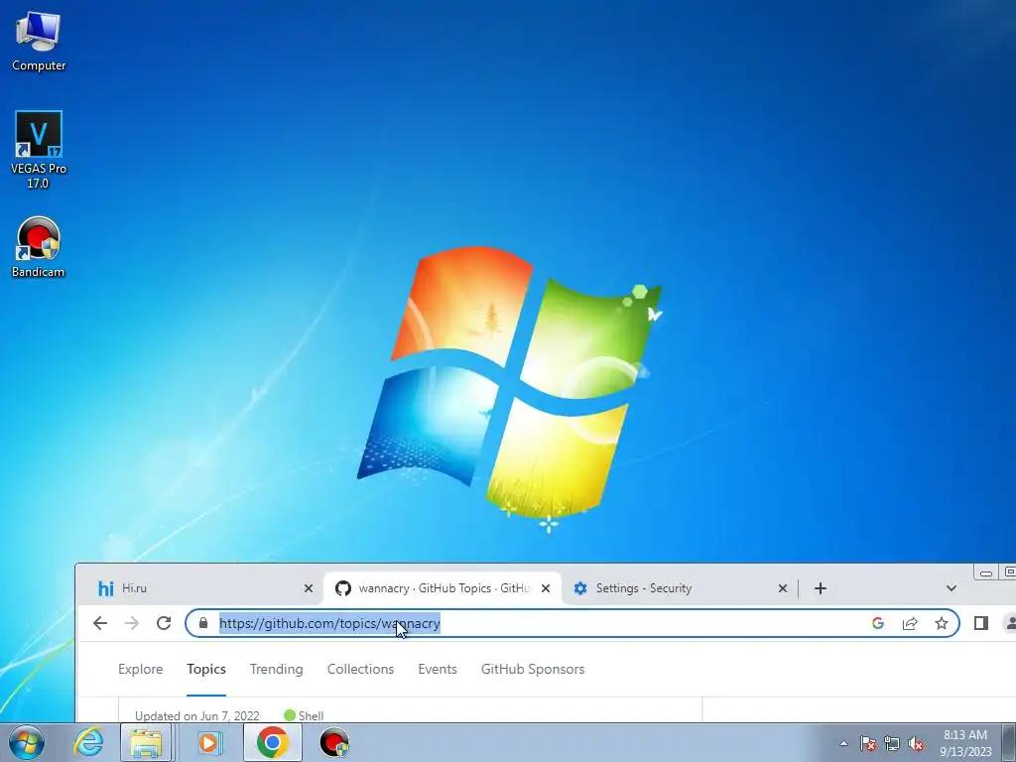This screenshot has height=762, width=1016.
Task: Open Chrome's side panel
Action: pos(981,623)
